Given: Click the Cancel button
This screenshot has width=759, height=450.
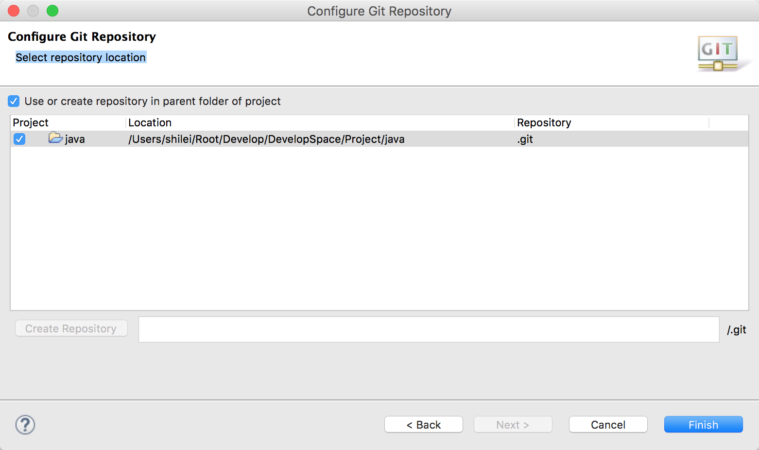Looking at the screenshot, I should 608,425.
